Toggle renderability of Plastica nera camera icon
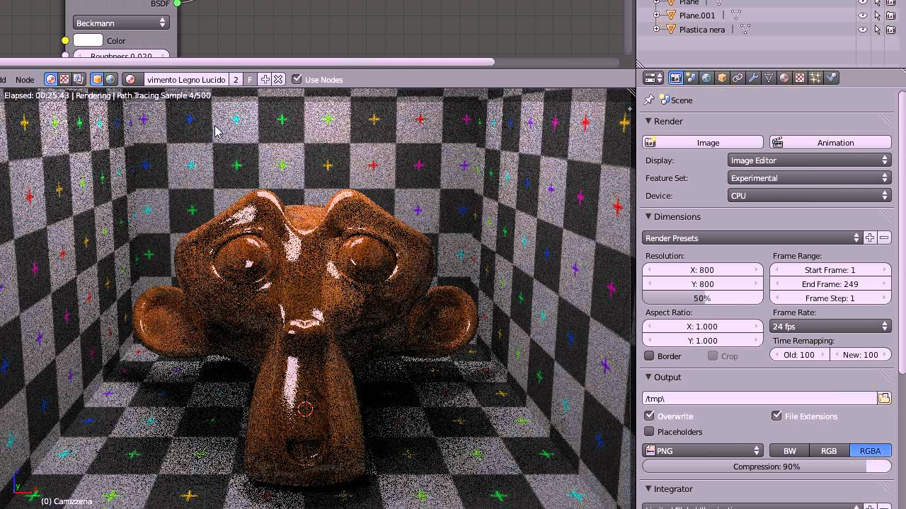Image resolution: width=906 pixels, height=509 pixels. click(x=892, y=30)
